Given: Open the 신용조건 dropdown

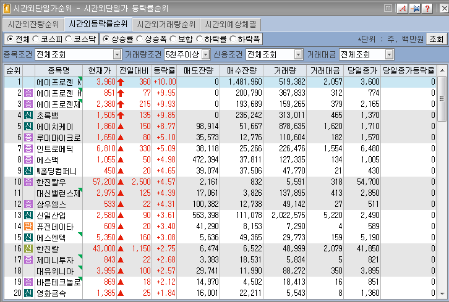Looking at the screenshot, I should pyautogui.click(x=298, y=54).
